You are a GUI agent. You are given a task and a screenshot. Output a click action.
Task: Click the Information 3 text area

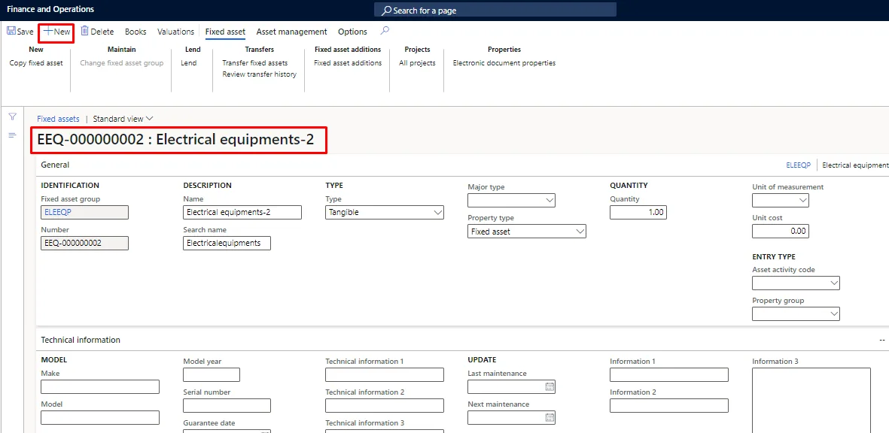click(811, 400)
